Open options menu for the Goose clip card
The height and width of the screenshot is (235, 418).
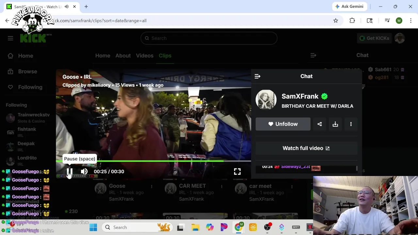pos(152,186)
